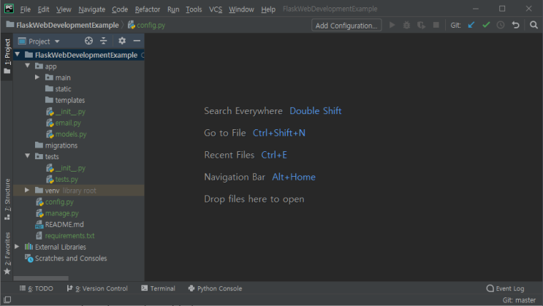Open the Navigate menu
543x306 pixels.
[x=92, y=9]
